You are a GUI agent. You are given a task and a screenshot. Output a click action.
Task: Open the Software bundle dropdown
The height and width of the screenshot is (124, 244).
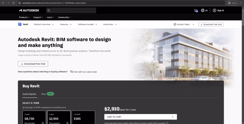click(87, 24)
